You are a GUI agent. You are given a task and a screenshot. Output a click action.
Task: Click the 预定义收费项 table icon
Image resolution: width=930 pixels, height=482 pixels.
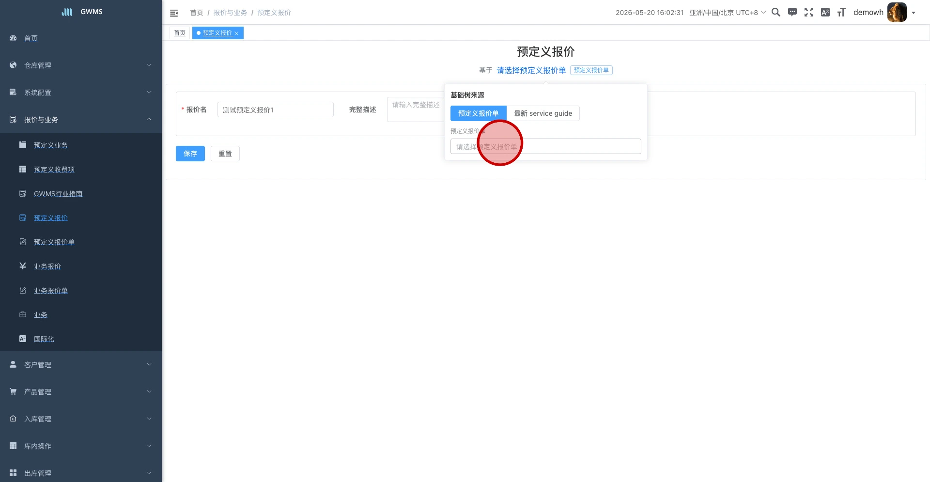tap(23, 169)
